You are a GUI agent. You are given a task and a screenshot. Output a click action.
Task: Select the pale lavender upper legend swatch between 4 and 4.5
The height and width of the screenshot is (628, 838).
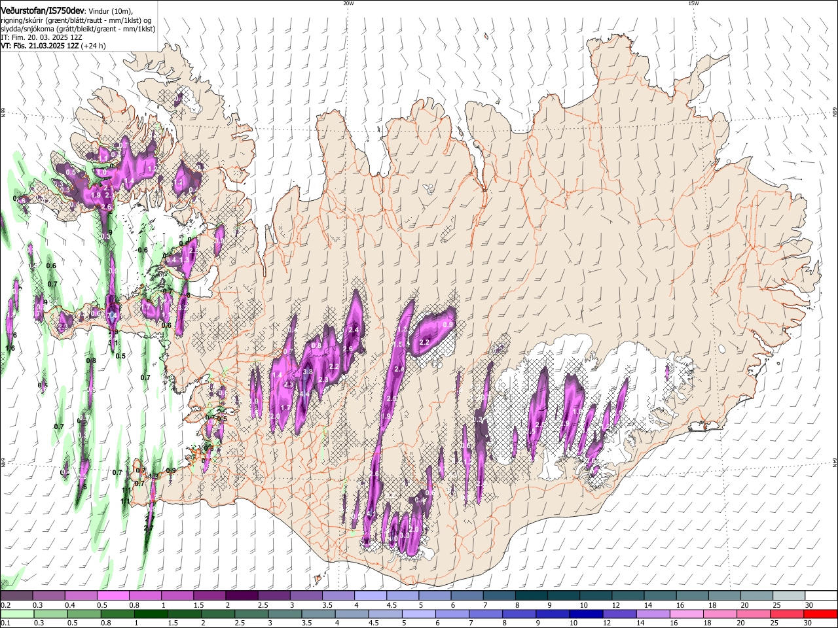pyautogui.click(x=371, y=595)
